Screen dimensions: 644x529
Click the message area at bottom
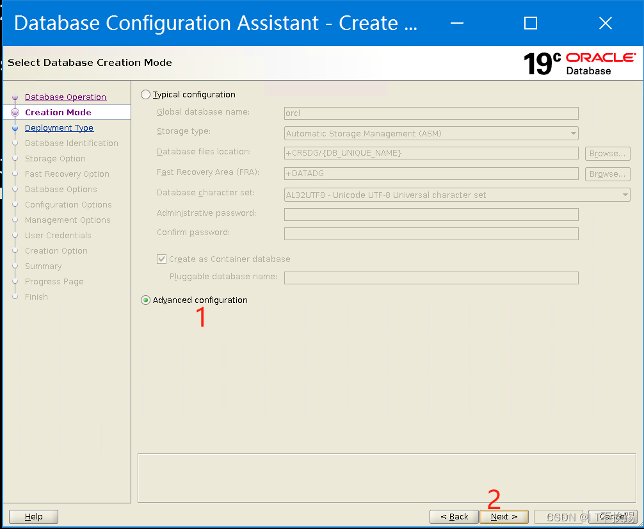coord(387,478)
